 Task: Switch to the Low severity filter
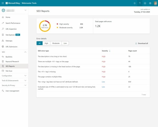[65, 43]
